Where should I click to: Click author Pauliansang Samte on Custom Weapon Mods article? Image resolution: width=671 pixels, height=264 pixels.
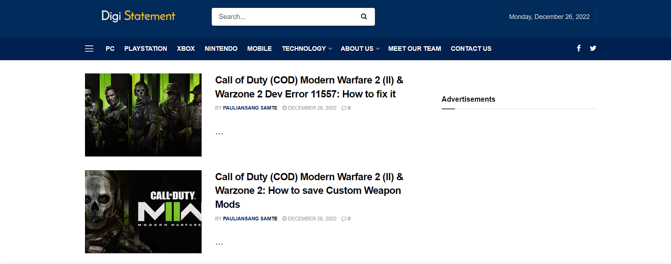250,219
